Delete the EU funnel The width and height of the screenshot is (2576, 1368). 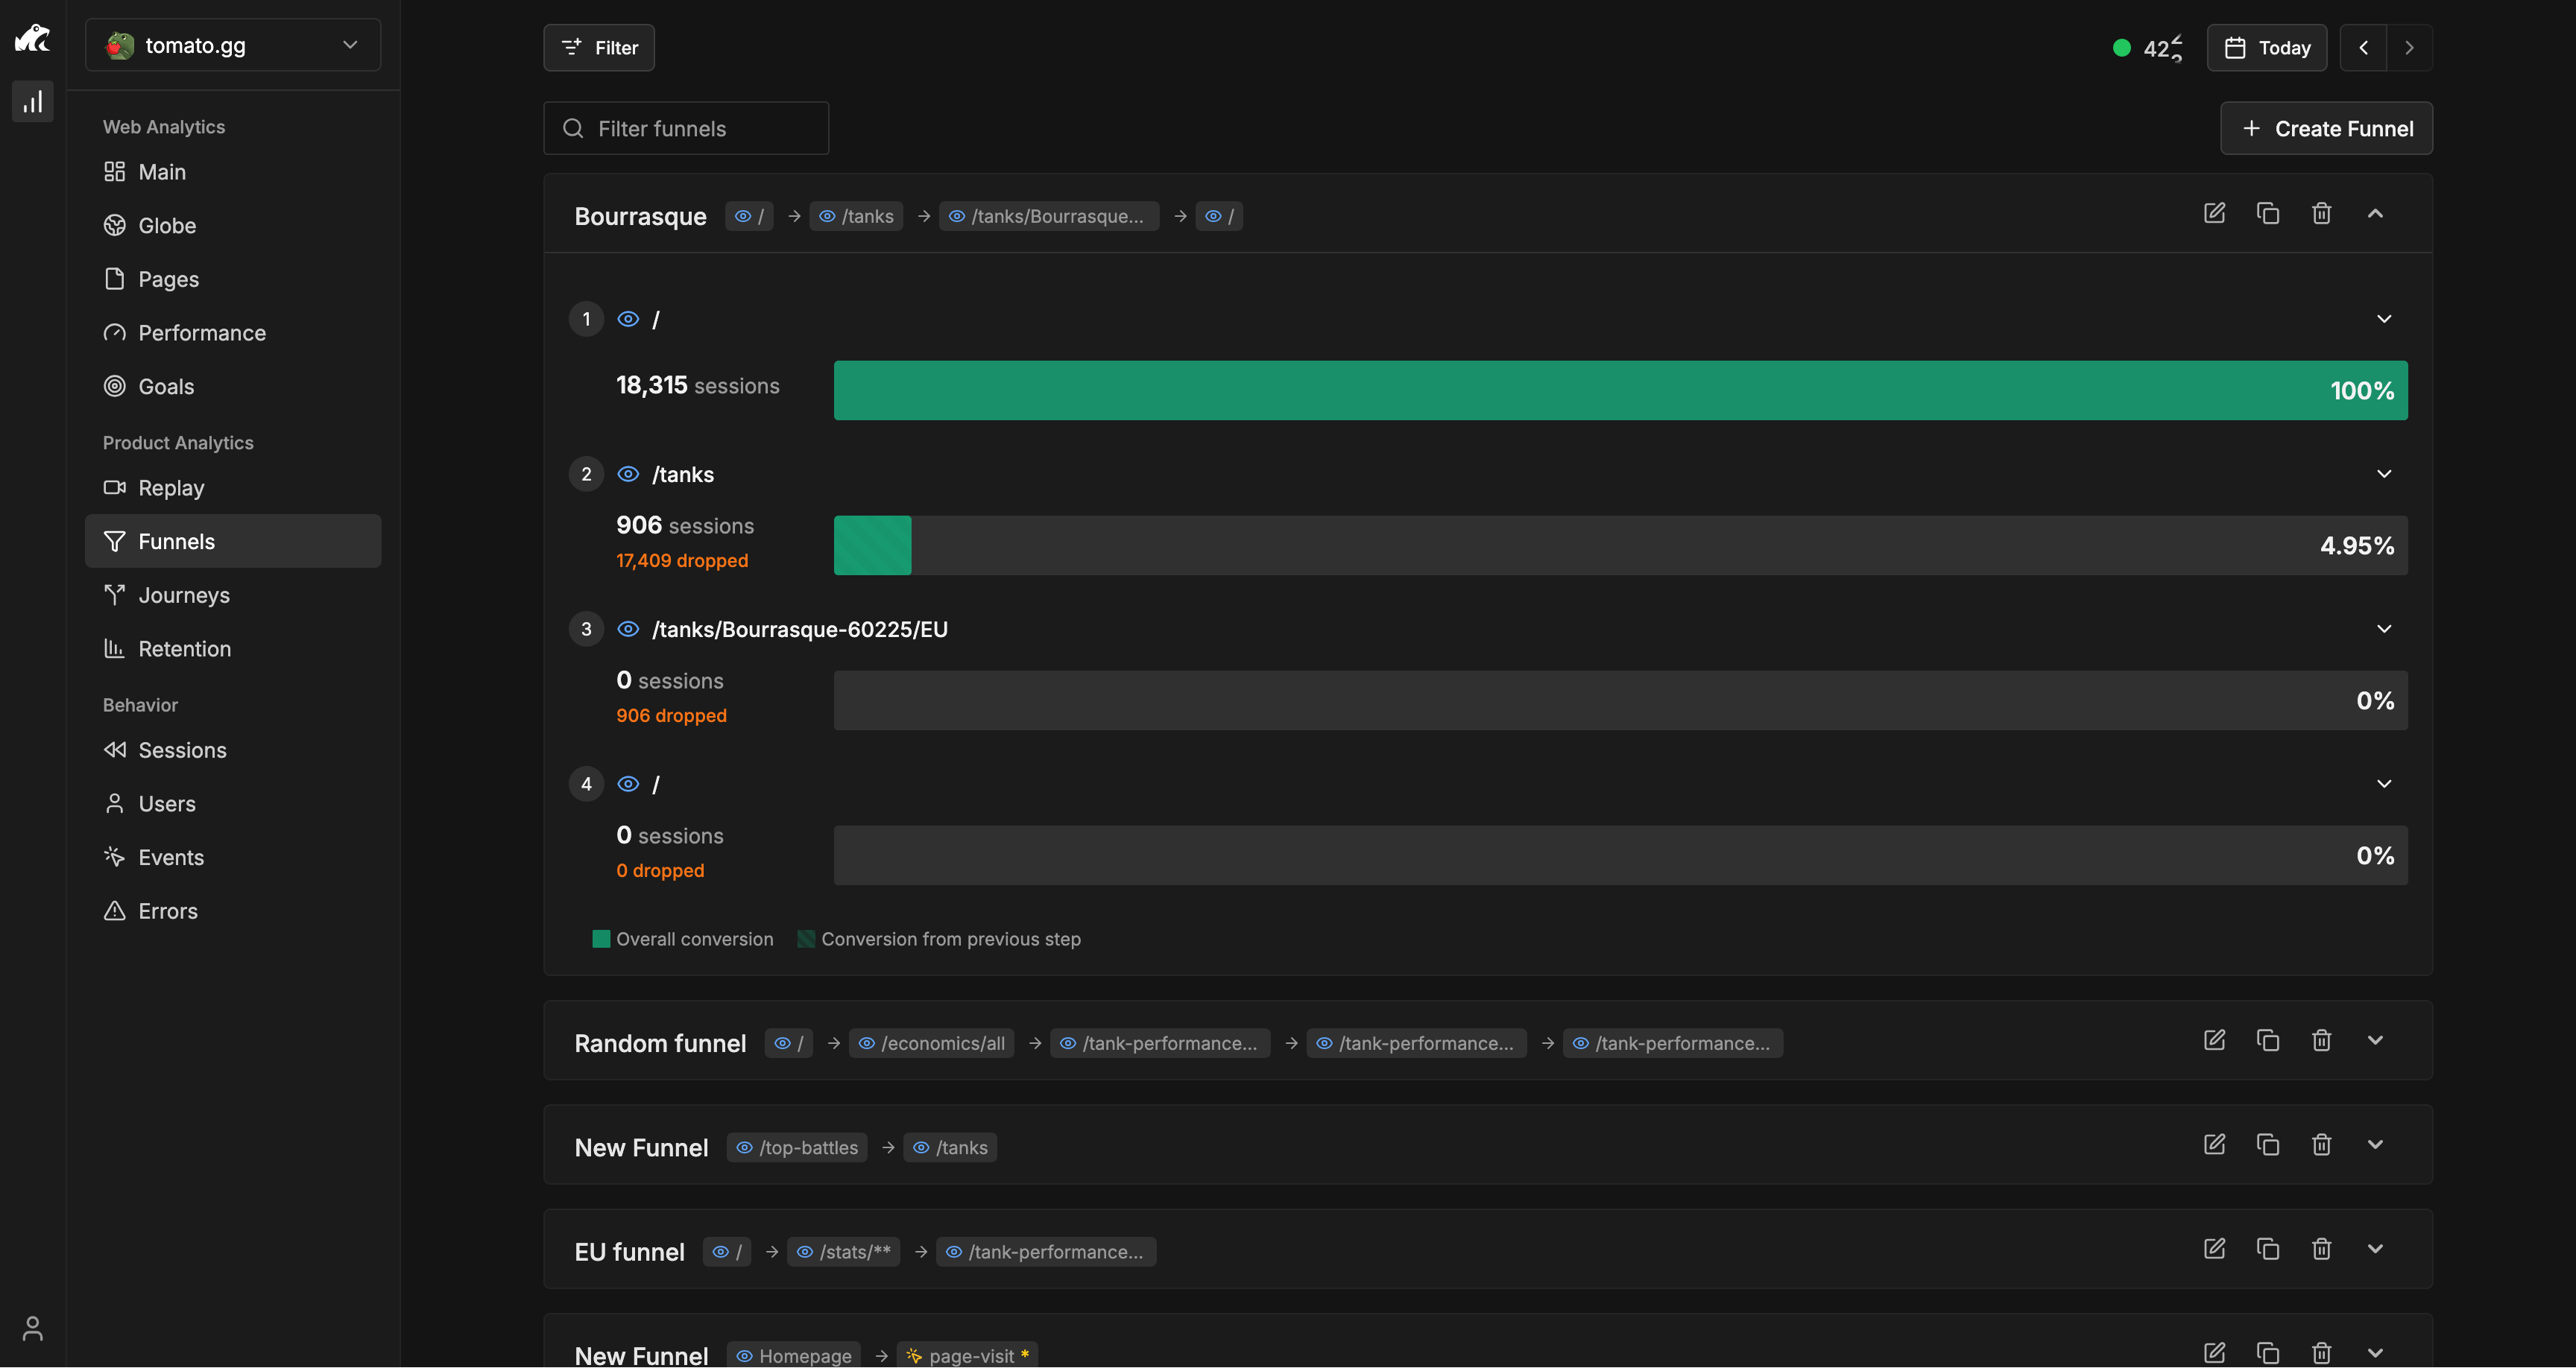coord(2322,1249)
